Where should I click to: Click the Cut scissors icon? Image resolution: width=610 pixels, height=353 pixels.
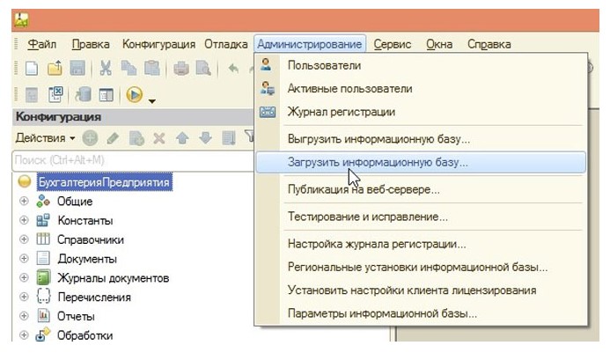pos(106,69)
